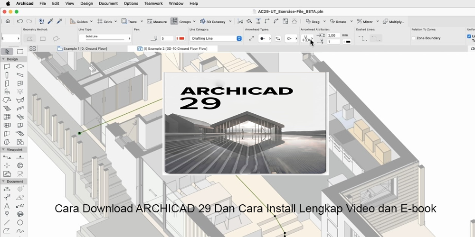Click the Drag button

pos(313,21)
